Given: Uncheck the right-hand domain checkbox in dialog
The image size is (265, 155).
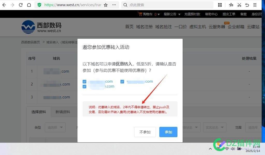Looking at the screenshot, I should [122, 82].
